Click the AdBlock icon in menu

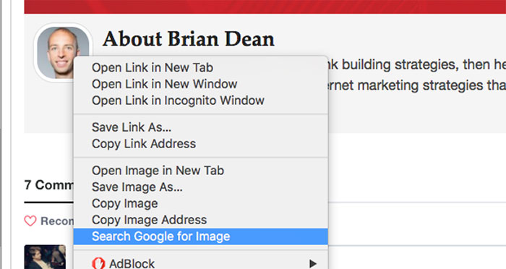[x=98, y=263]
